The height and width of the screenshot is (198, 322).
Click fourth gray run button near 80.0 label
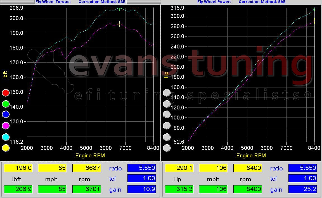[167, 126]
